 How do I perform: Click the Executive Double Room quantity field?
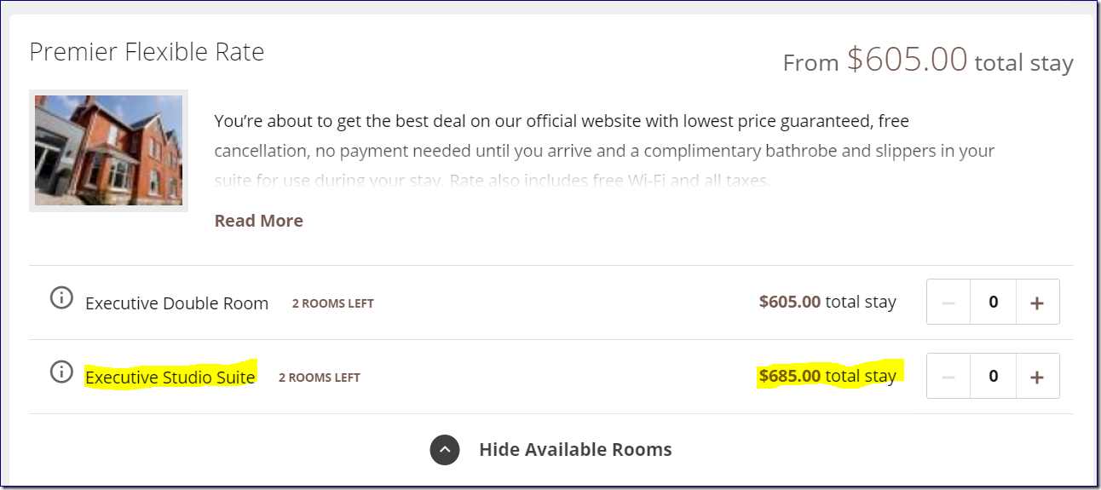coord(994,303)
